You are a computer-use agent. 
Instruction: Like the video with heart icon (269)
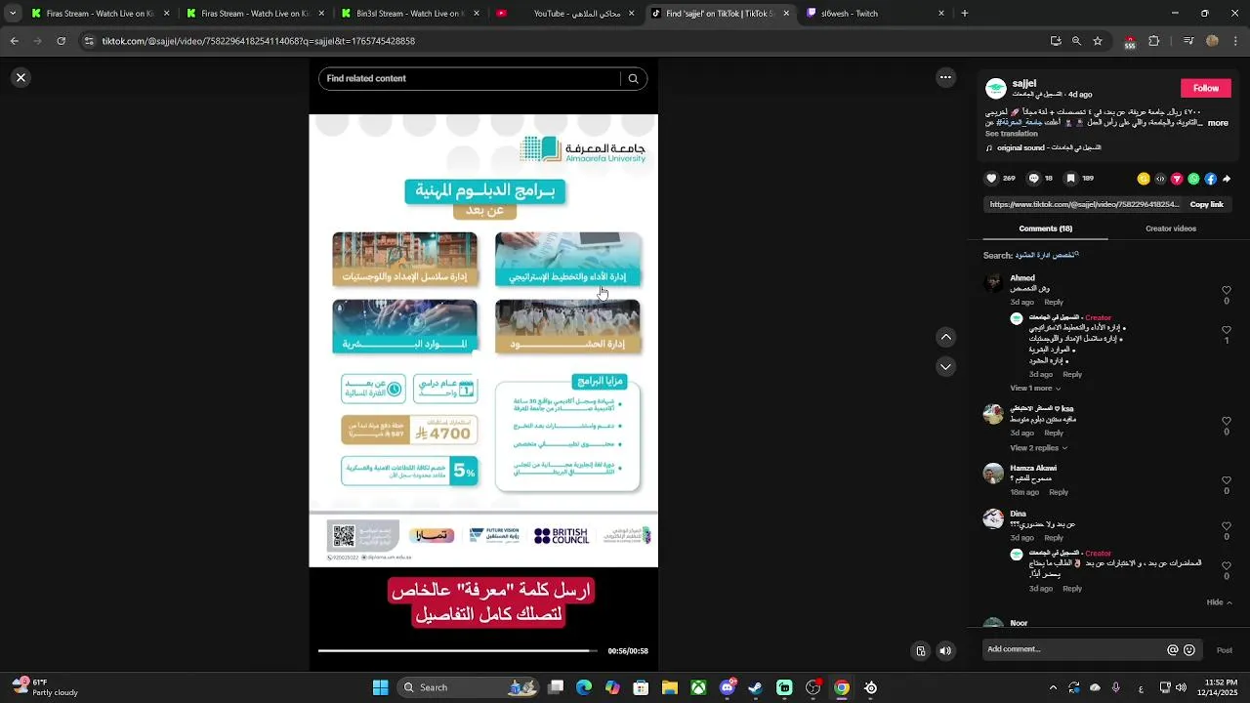pos(992,179)
